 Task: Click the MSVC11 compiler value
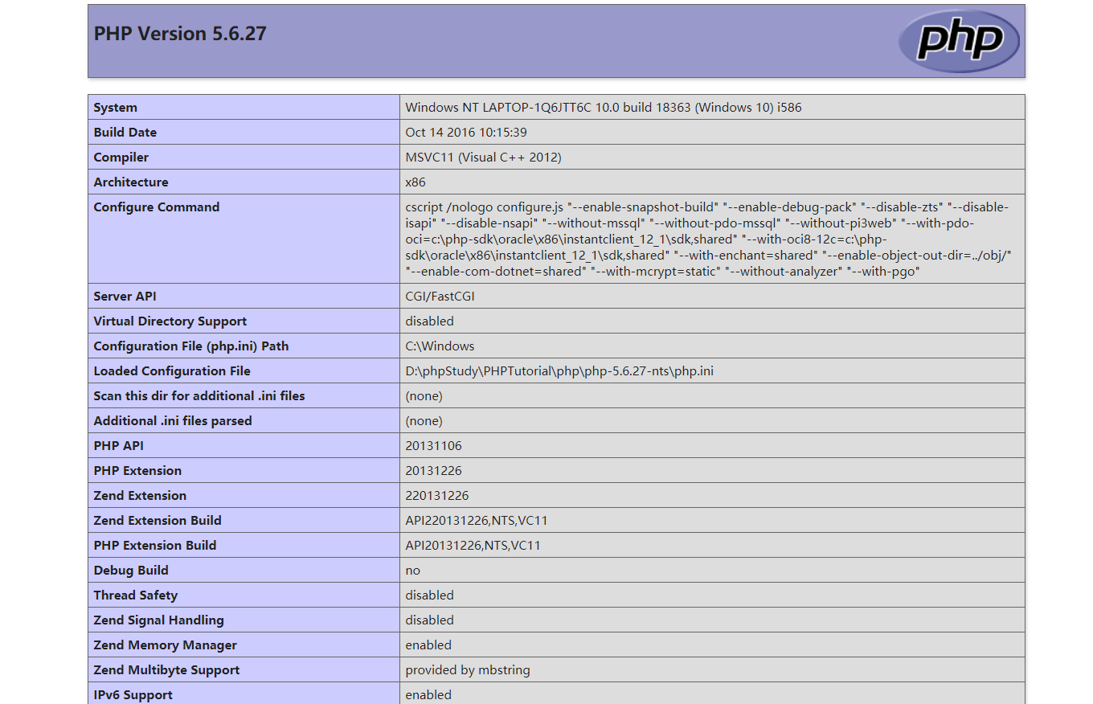(x=483, y=158)
